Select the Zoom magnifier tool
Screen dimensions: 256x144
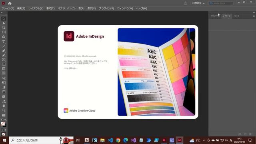coord(4,110)
